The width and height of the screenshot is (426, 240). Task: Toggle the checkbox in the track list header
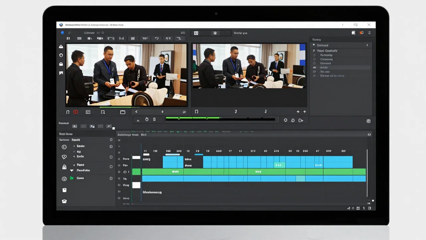click(111, 140)
